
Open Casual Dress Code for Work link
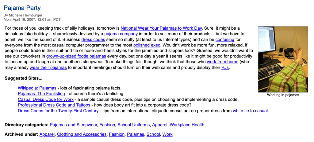tap(46, 99)
